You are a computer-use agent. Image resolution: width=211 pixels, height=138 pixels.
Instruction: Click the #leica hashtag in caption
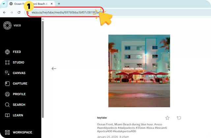[x=150, y=128]
